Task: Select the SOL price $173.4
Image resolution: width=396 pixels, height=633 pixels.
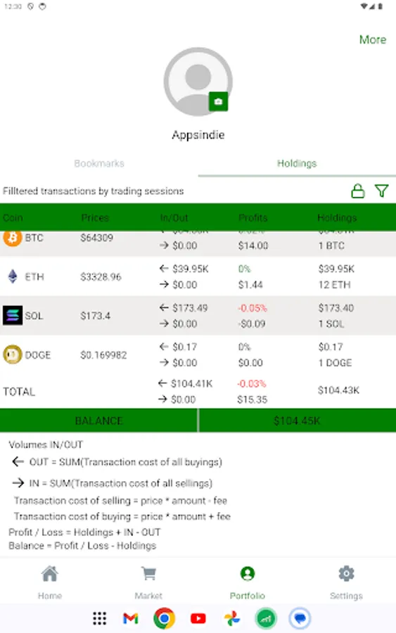Action: [x=95, y=316]
